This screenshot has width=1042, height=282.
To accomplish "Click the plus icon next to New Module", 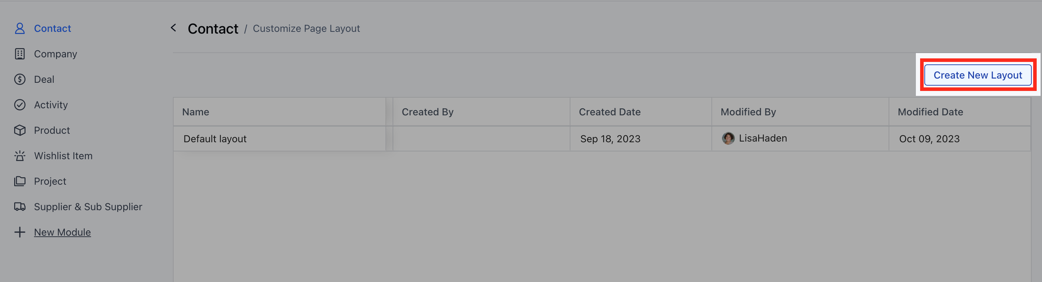I will [20, 231].
